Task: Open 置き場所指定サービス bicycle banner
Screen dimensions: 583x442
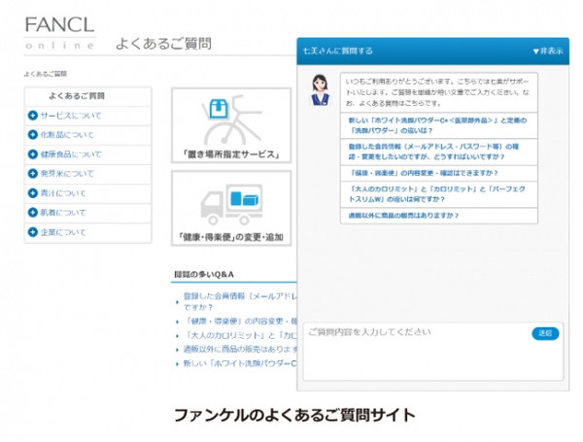Action: (231, 125)
